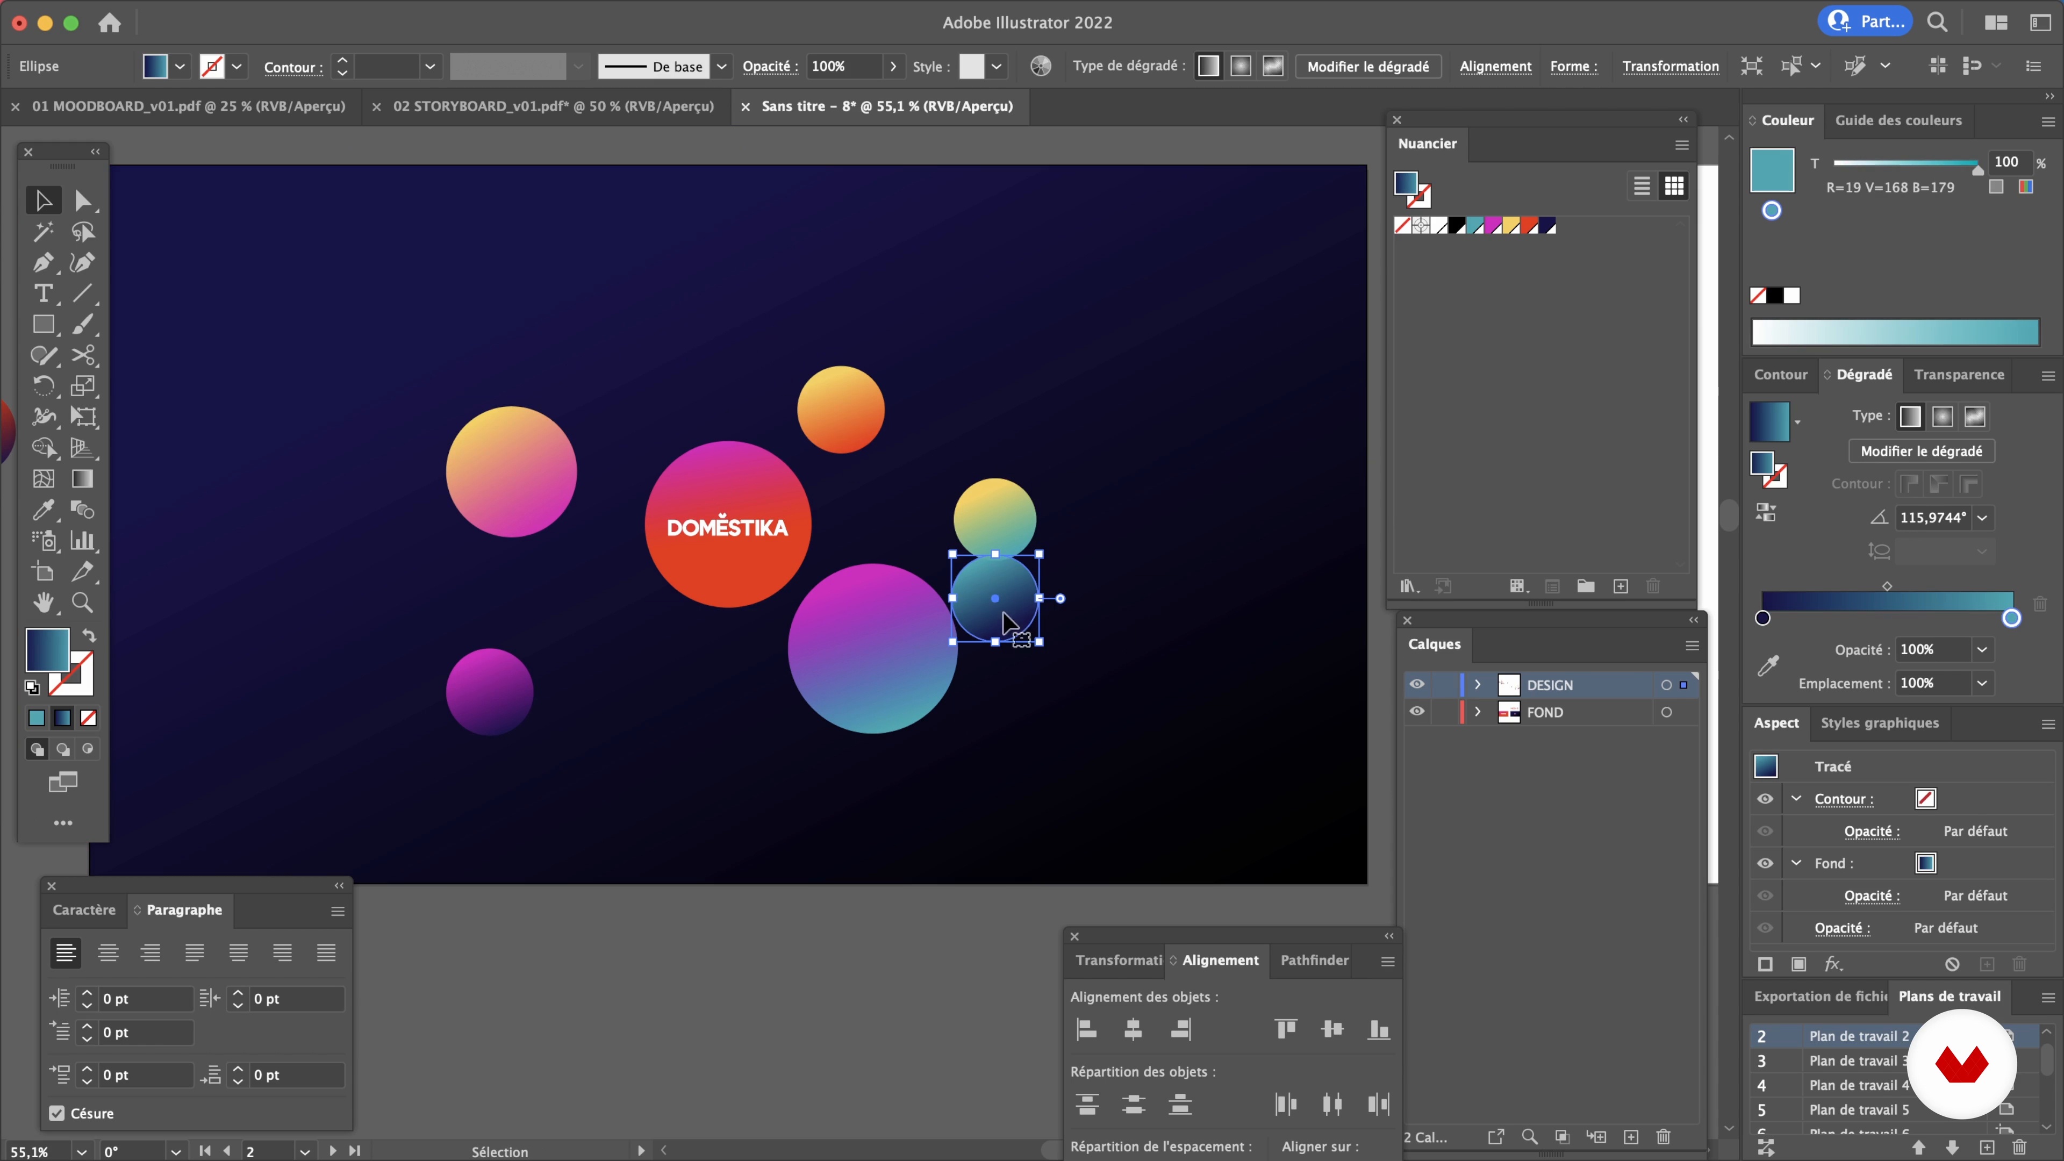Open the stroke profile De base dropdown
The width and height of the screenshot is (2064, 1161).
[721, 67]
